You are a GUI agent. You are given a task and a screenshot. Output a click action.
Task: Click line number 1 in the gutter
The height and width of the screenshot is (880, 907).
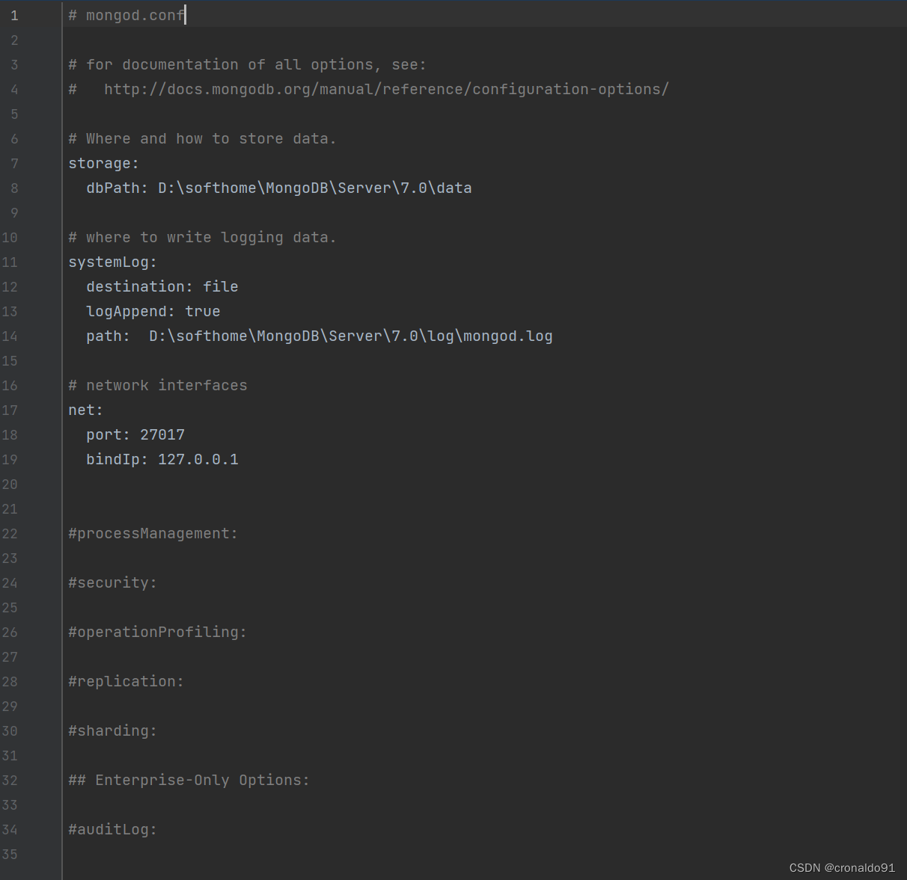[x=14, y=16]
